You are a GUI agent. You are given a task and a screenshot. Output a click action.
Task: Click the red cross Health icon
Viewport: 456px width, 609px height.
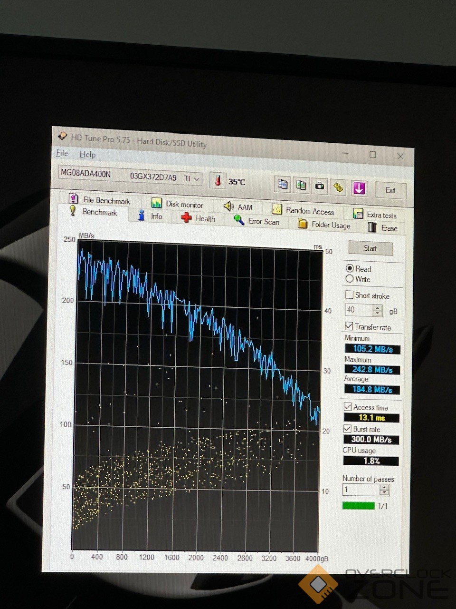[186, 217]
